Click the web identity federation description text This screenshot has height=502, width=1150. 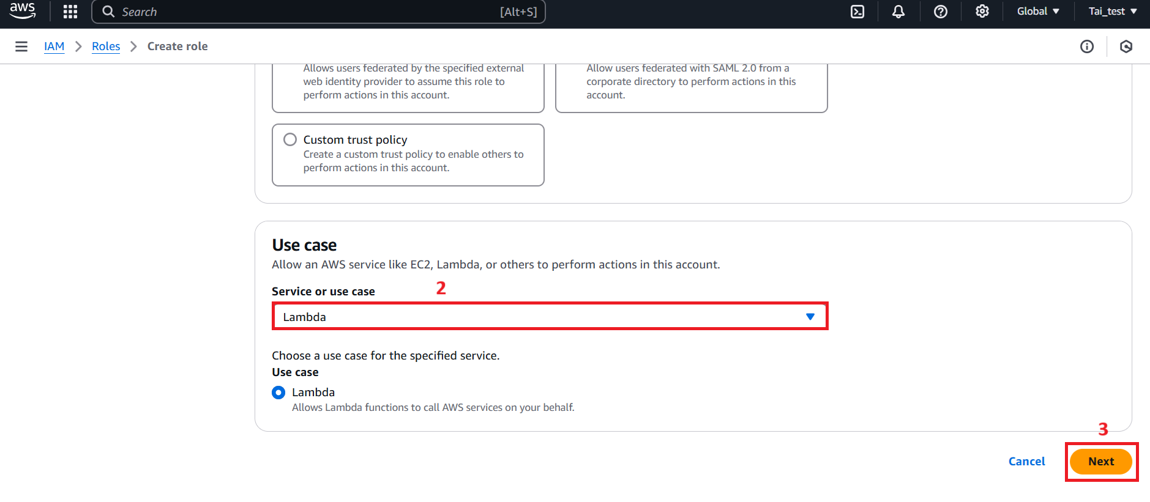click(x=413, y=81)
